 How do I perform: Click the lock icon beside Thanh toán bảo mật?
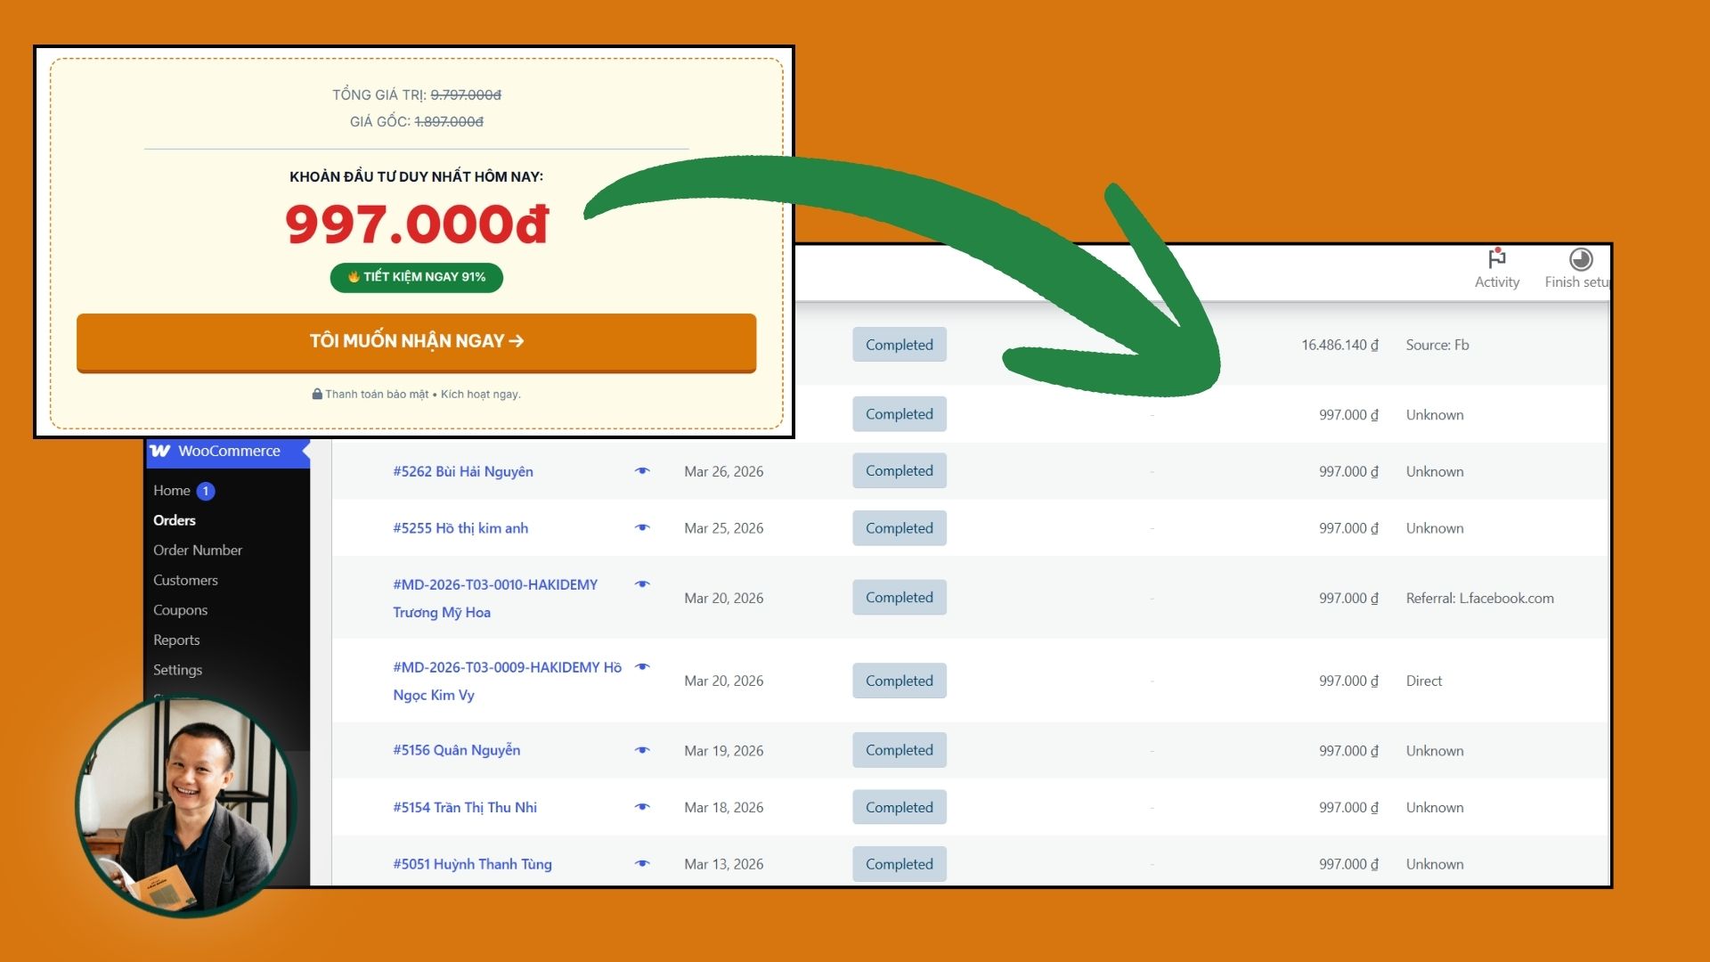pyautogui.click(x=317, y=394)
